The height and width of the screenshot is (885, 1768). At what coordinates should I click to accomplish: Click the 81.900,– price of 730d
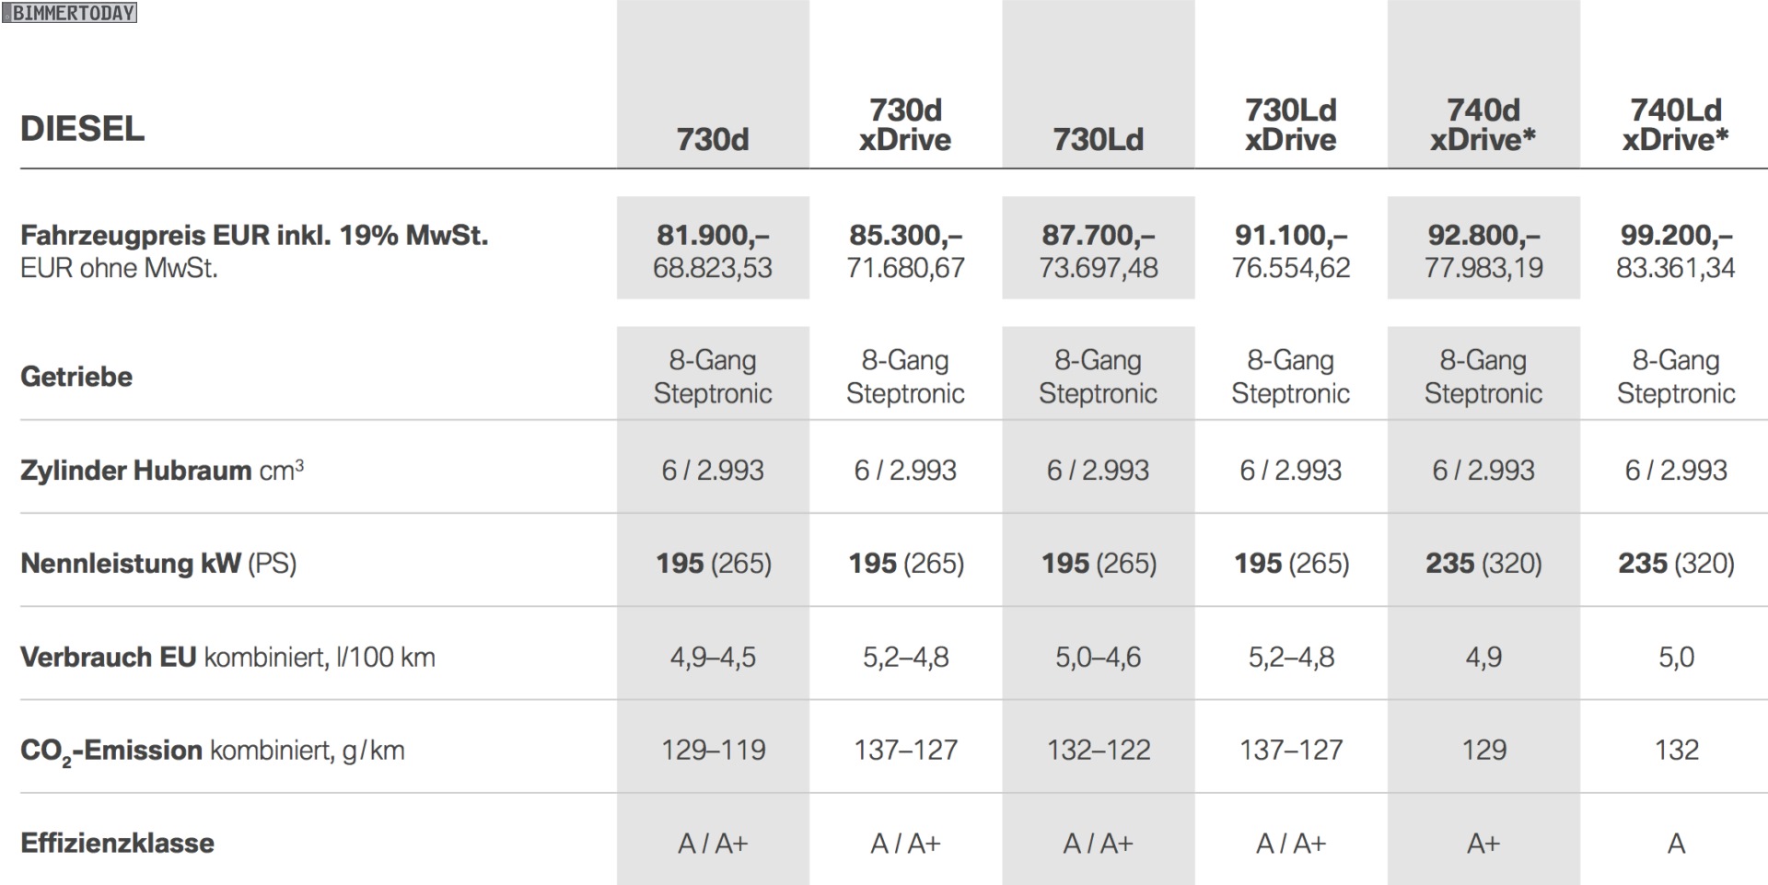coord(713,236)
